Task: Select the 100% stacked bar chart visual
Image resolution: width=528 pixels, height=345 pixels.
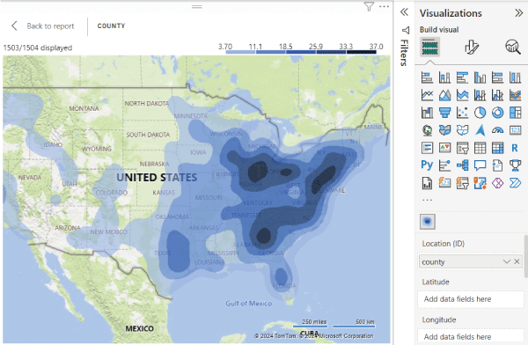Action: (x=498, y=77)
